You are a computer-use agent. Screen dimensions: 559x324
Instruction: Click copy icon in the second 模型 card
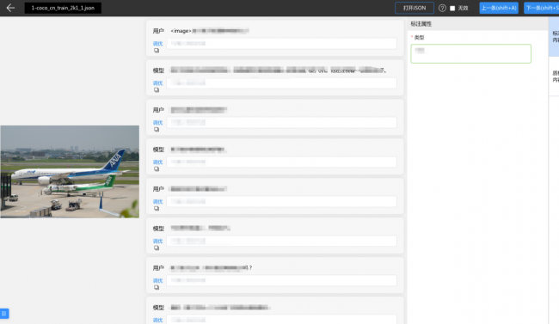157,169
